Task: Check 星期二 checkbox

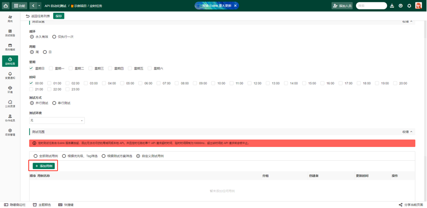Action: point(71,69)
